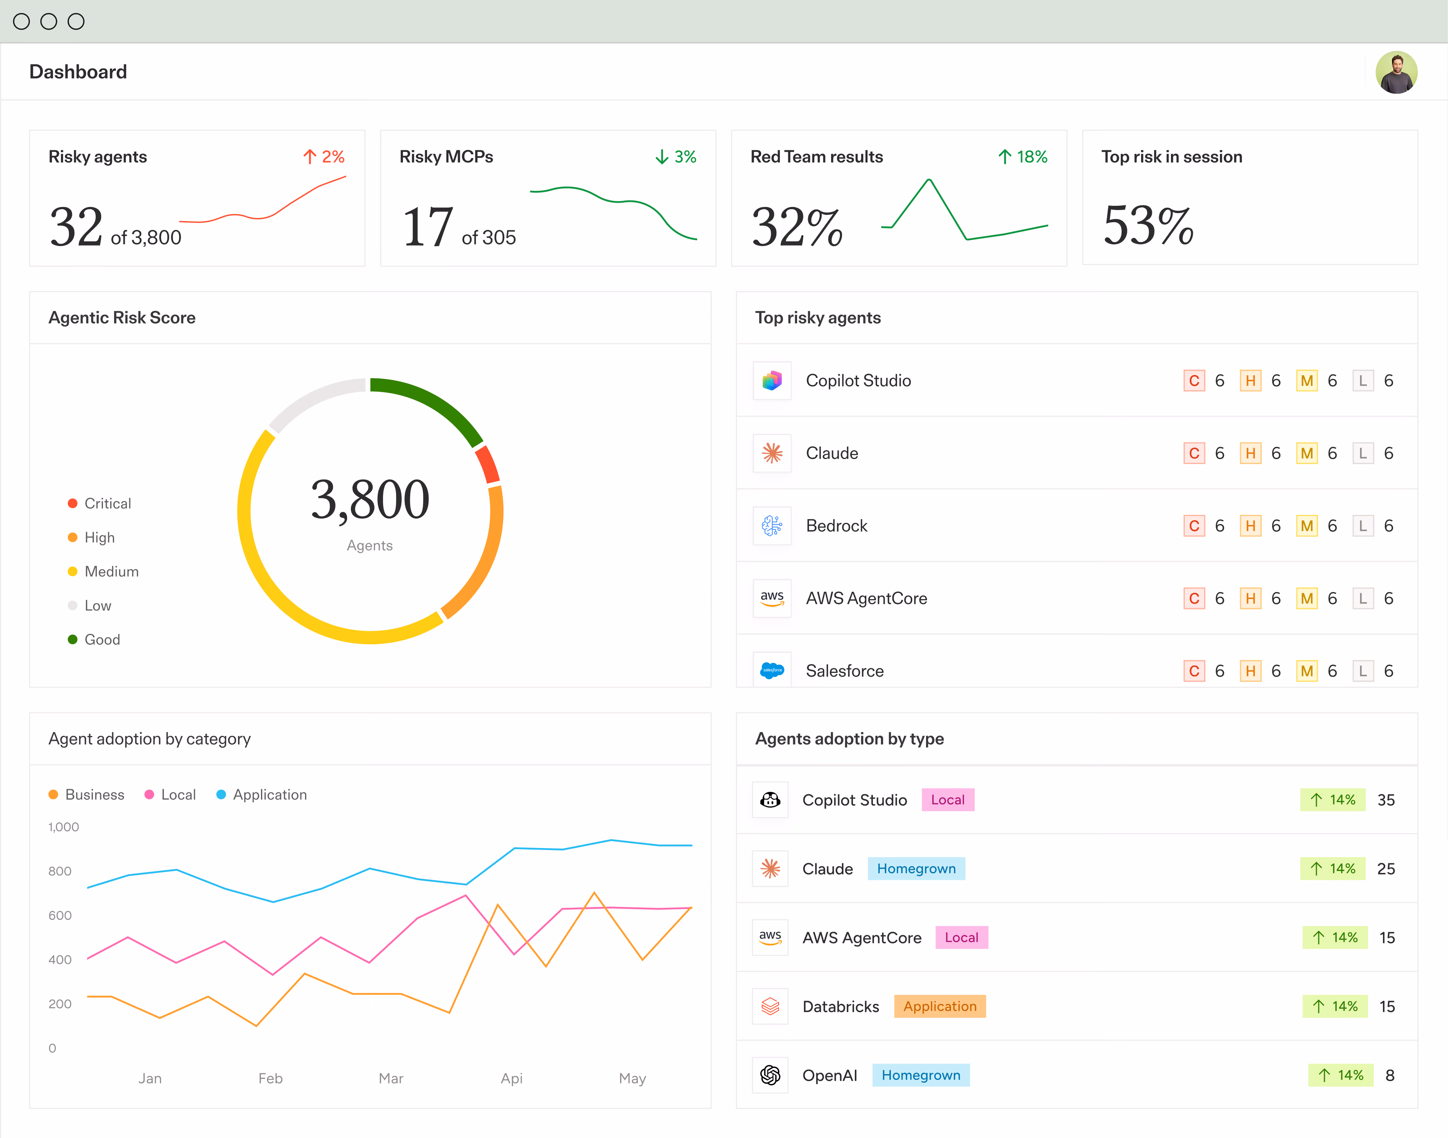Click the count 35 in the Copilot Studio row
Screen dimensions: 1448x1138
pos(1386,799)
